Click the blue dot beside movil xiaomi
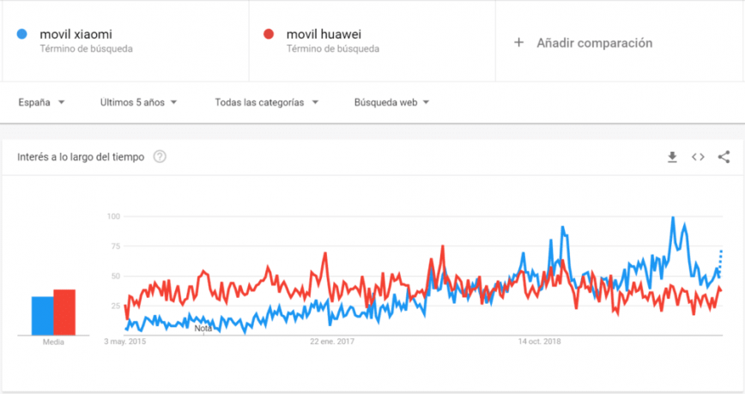This screenshot has height=394, width=745. 21,34
